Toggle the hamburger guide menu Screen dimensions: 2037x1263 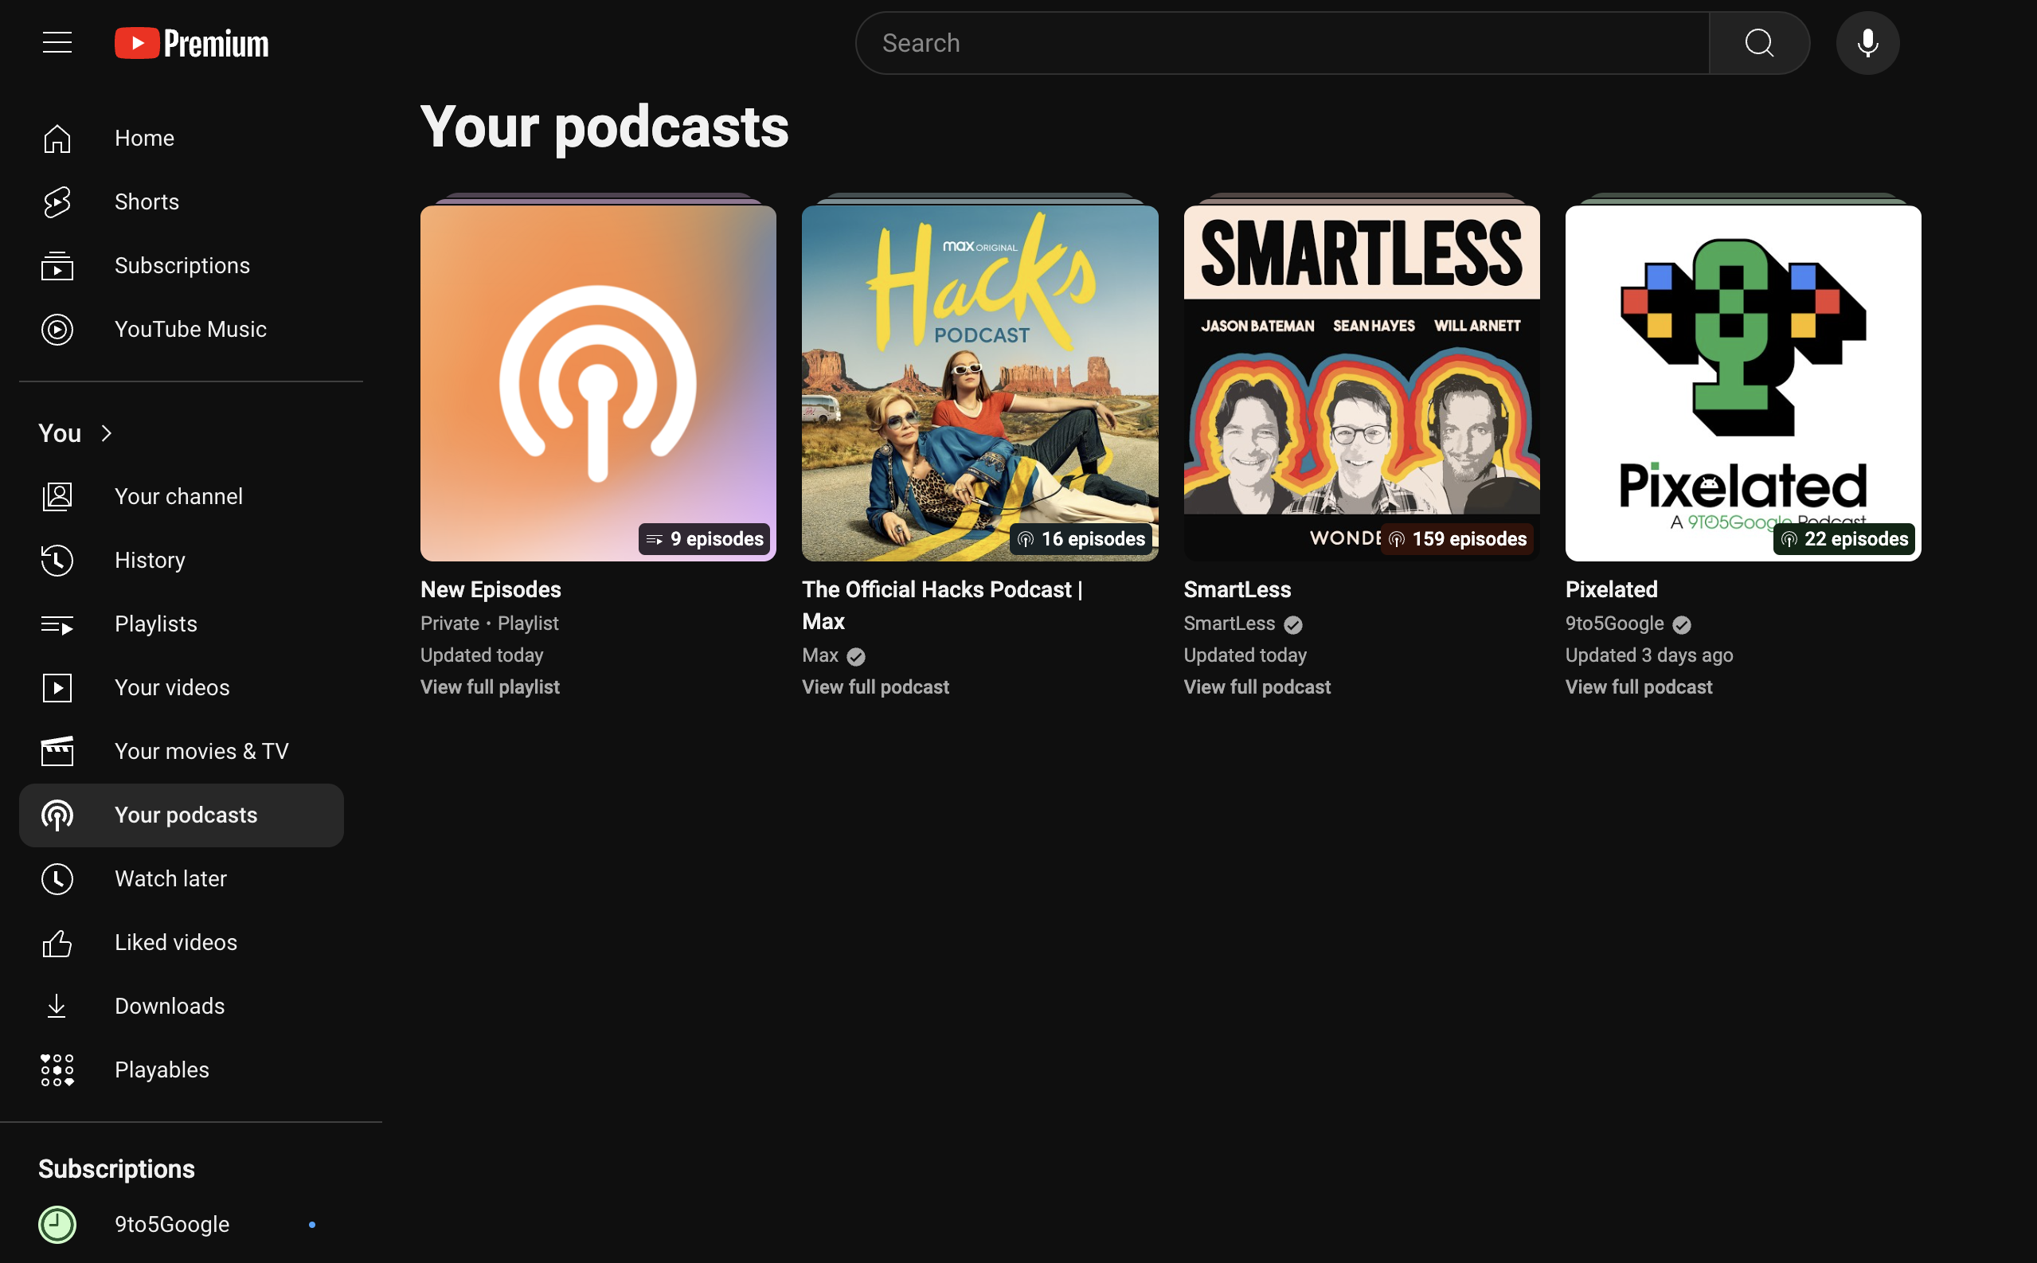coord(57,42)
